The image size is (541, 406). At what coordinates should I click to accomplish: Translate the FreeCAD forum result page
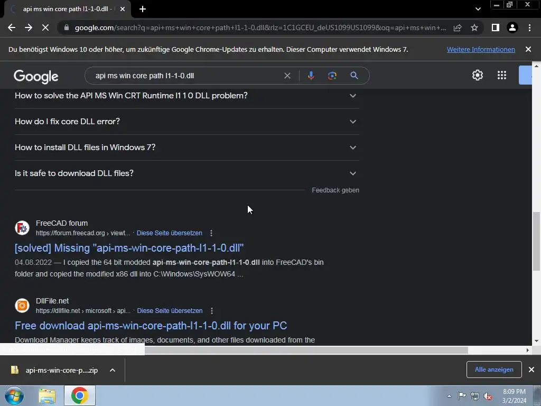coord(170,233)
